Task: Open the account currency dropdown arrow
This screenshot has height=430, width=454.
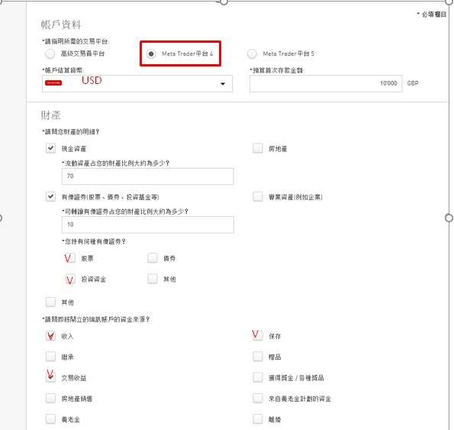Action: (223, 84)
